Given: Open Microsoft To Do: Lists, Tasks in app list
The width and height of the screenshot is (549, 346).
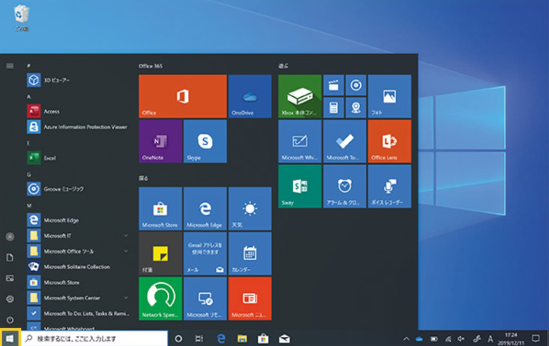Looking at the screenshot, I should 78,313.
